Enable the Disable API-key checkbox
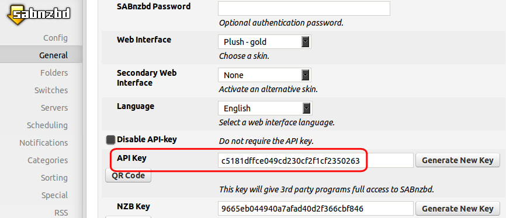The image size is (506, 218). [110, 139]
